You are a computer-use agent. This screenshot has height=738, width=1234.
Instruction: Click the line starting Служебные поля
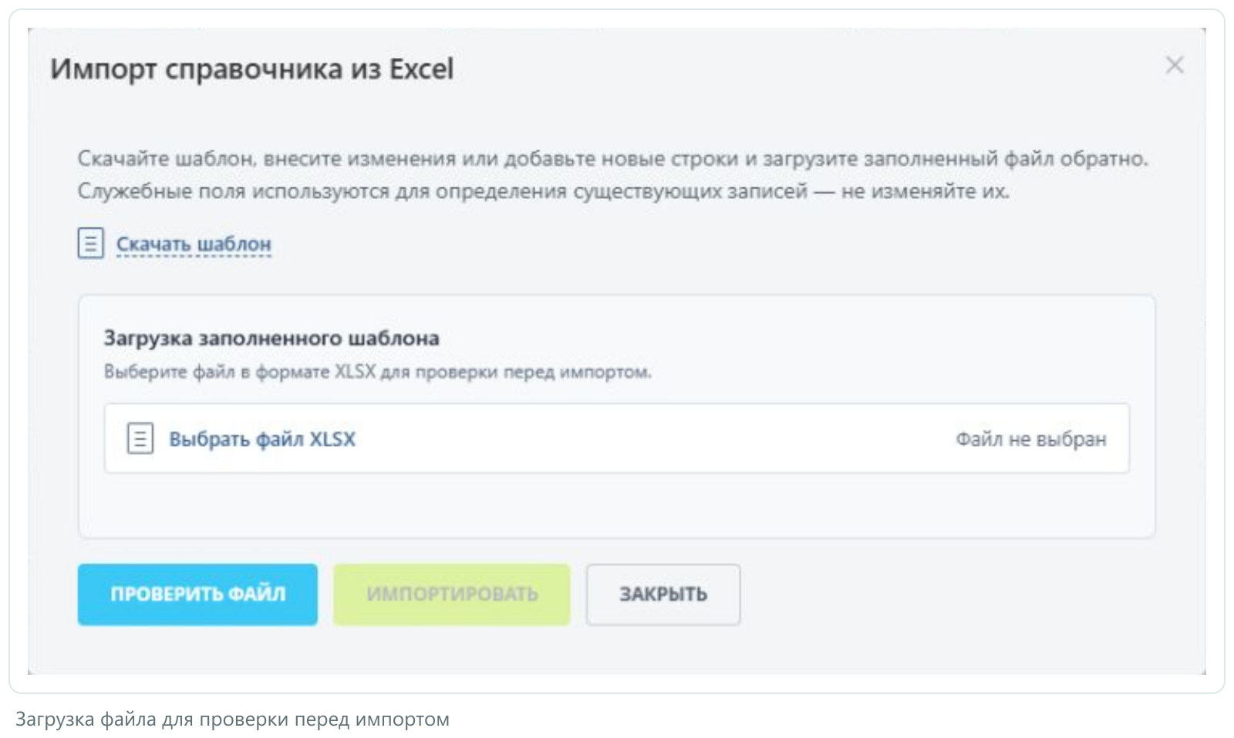point(544,190)
